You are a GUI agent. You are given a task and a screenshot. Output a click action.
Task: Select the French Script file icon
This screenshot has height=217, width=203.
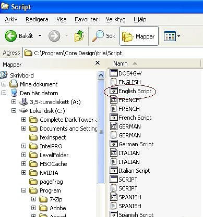[114, 118]
